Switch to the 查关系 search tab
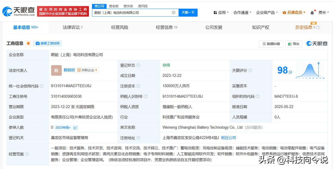Image resolution: width=333 pixels, height=169 pixels. coord(128,6)
